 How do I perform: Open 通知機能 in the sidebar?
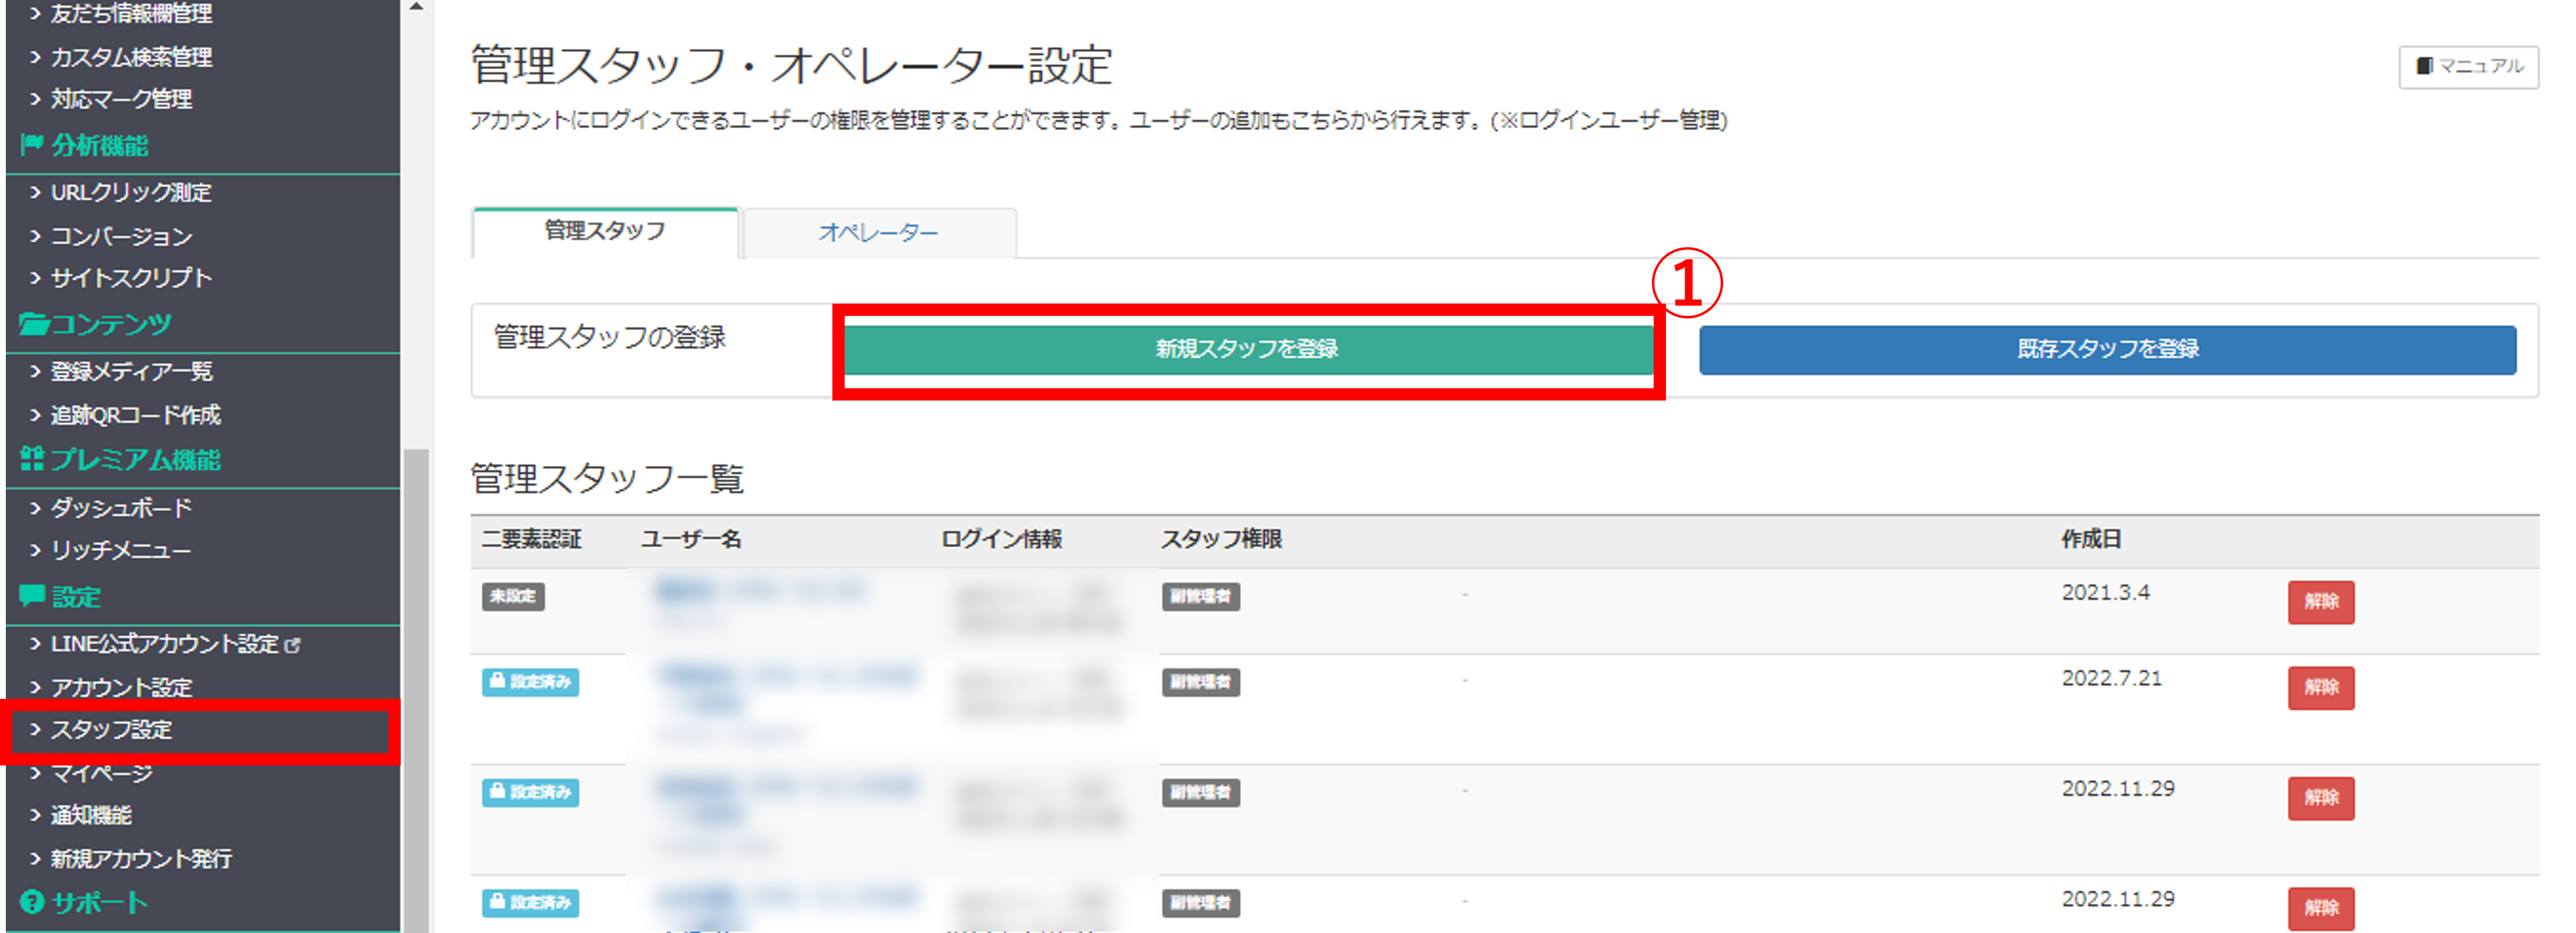pyautogui.click(x=91, y=816)
